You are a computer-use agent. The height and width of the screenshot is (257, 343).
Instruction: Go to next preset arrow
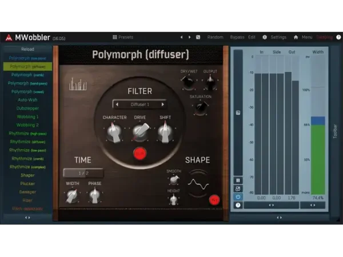(x=189, y=37)
